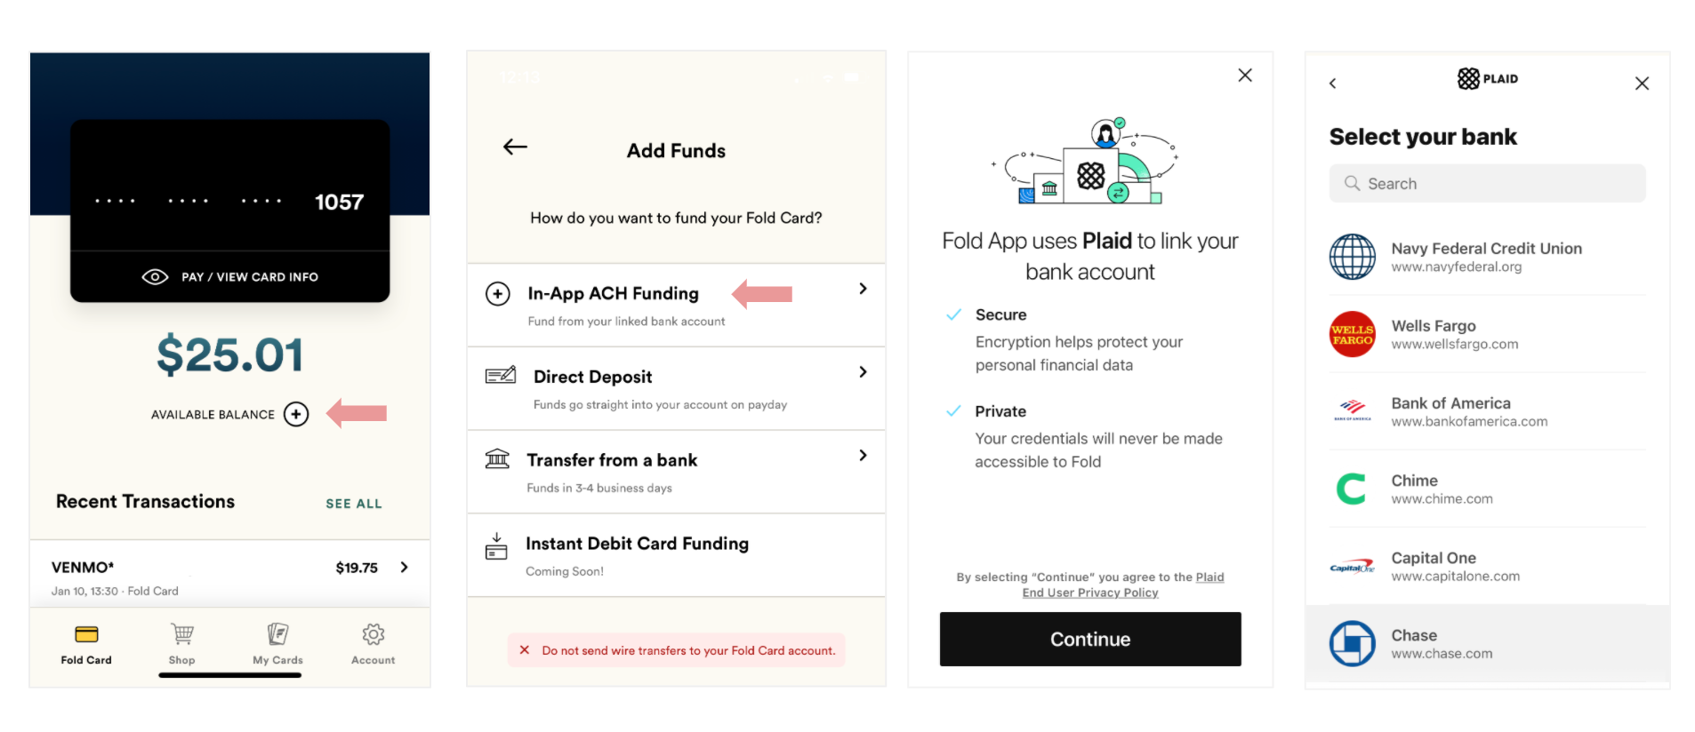Image resolution: width=1695 pixels, height=732 pixels.
Task: Open the Shop cart icon in bottom nav
Action: [x=182, y=634]
